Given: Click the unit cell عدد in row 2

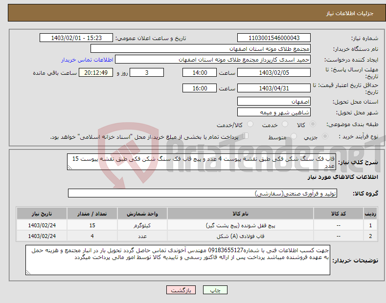Looking at the screenshot, I should tap(142, 236).
